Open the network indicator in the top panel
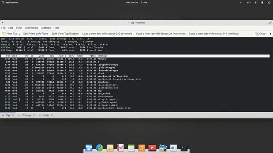This screenshot has height=153, width=273. coord(249,3)
